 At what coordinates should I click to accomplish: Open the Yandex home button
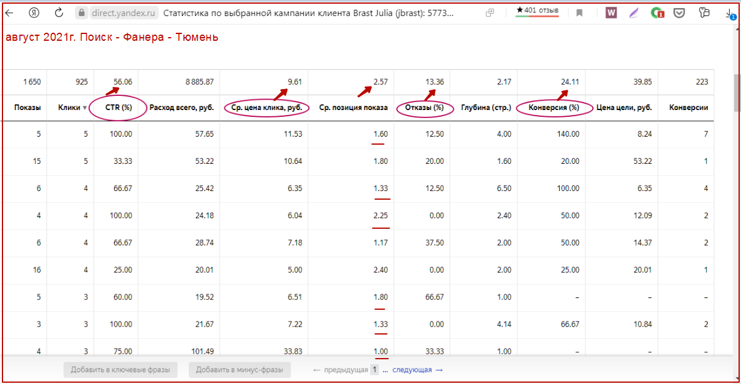(x=35, y=12)
